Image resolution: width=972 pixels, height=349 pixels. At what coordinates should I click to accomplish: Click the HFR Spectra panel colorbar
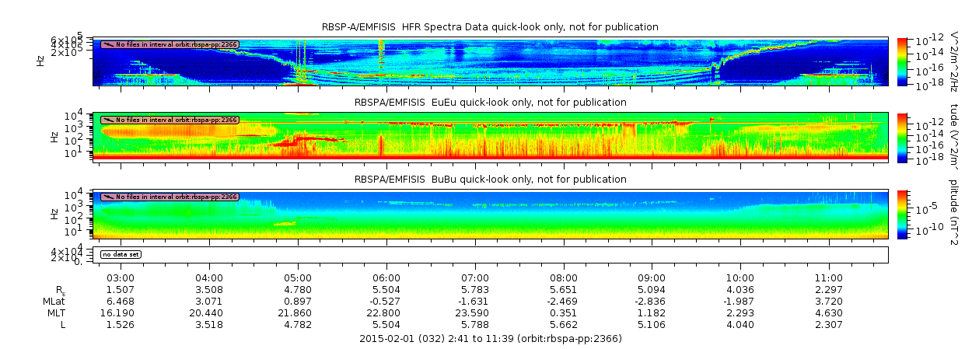[x=902, y=61]
